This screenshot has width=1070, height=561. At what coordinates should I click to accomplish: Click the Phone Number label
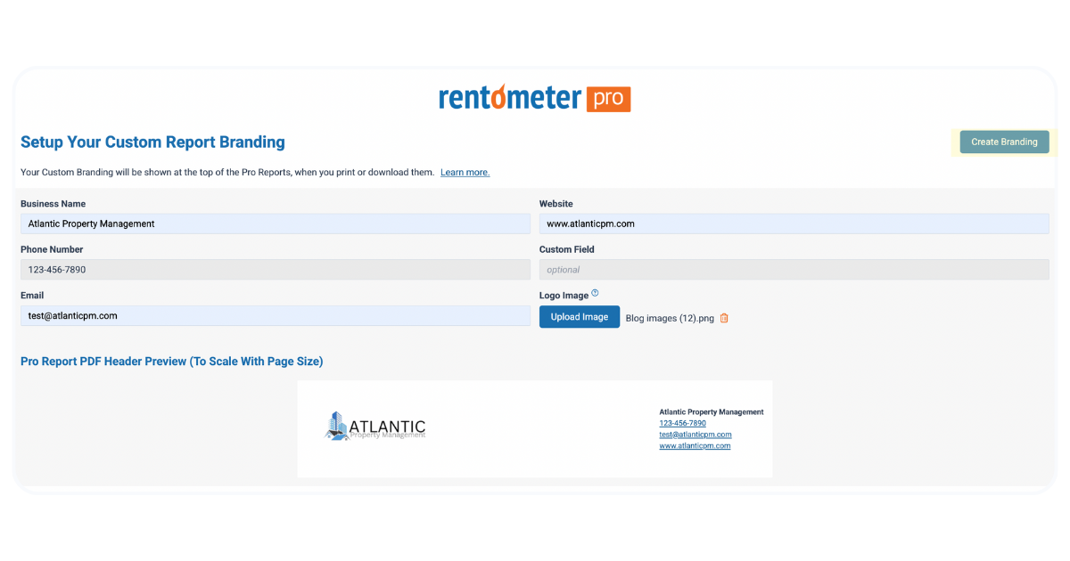click(x=52, y=249)
